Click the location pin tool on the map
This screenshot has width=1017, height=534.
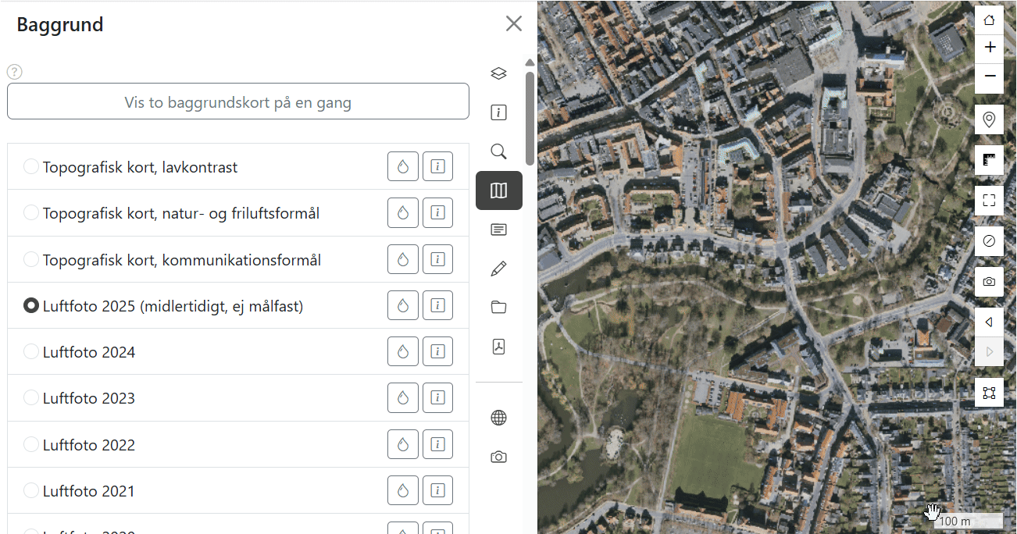989,119
